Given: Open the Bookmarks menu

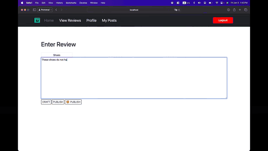Looking at the screenshot, I should (71, 3).
